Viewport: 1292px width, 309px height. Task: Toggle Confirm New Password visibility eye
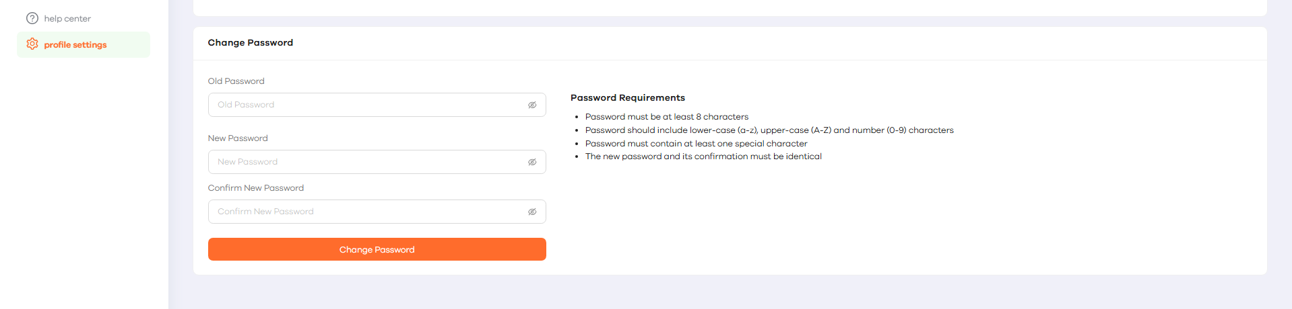(532, 212)
